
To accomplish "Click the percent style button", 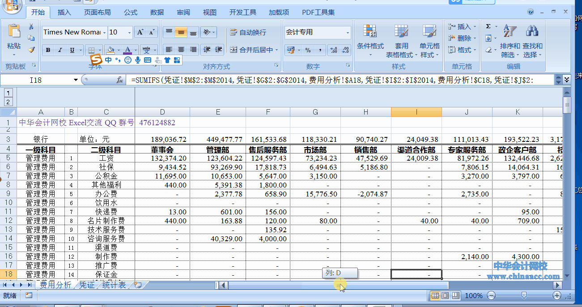I will tap(308, 50).
